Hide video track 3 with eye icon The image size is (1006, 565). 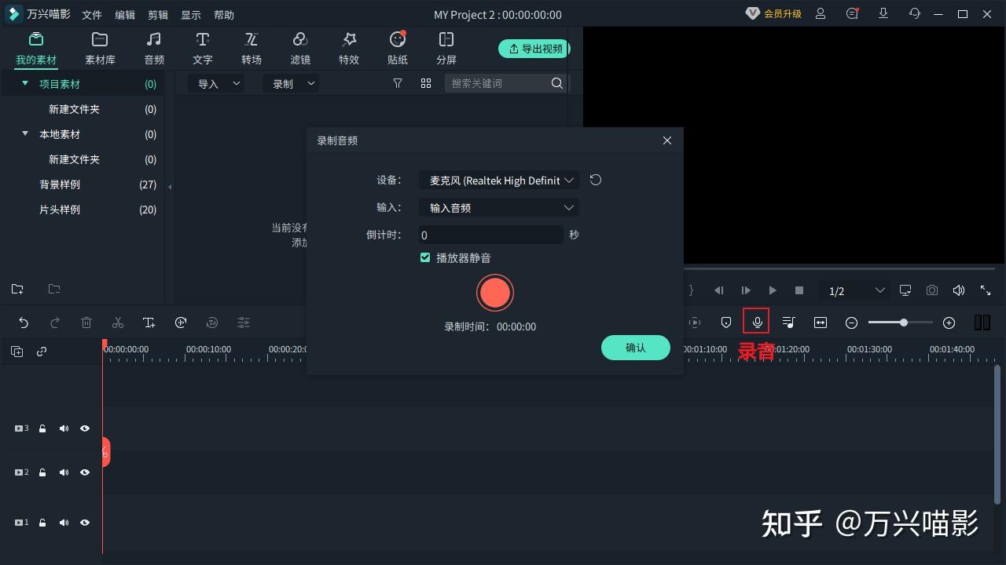click(85, 428)
